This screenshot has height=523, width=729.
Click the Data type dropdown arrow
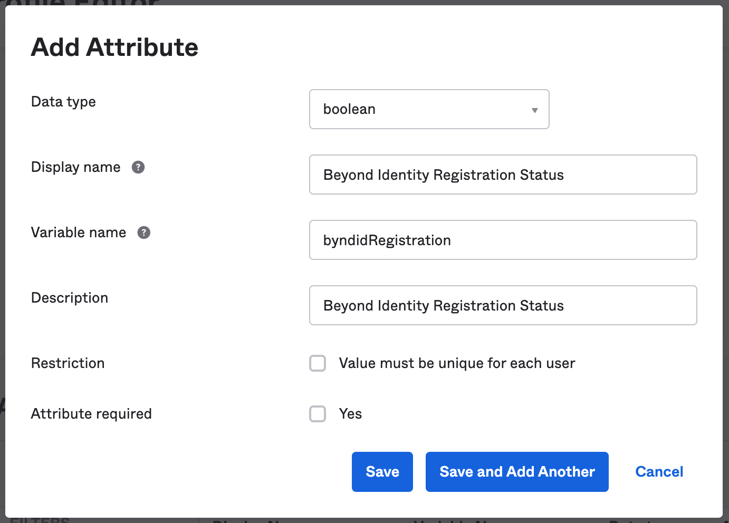click(534, 110)
